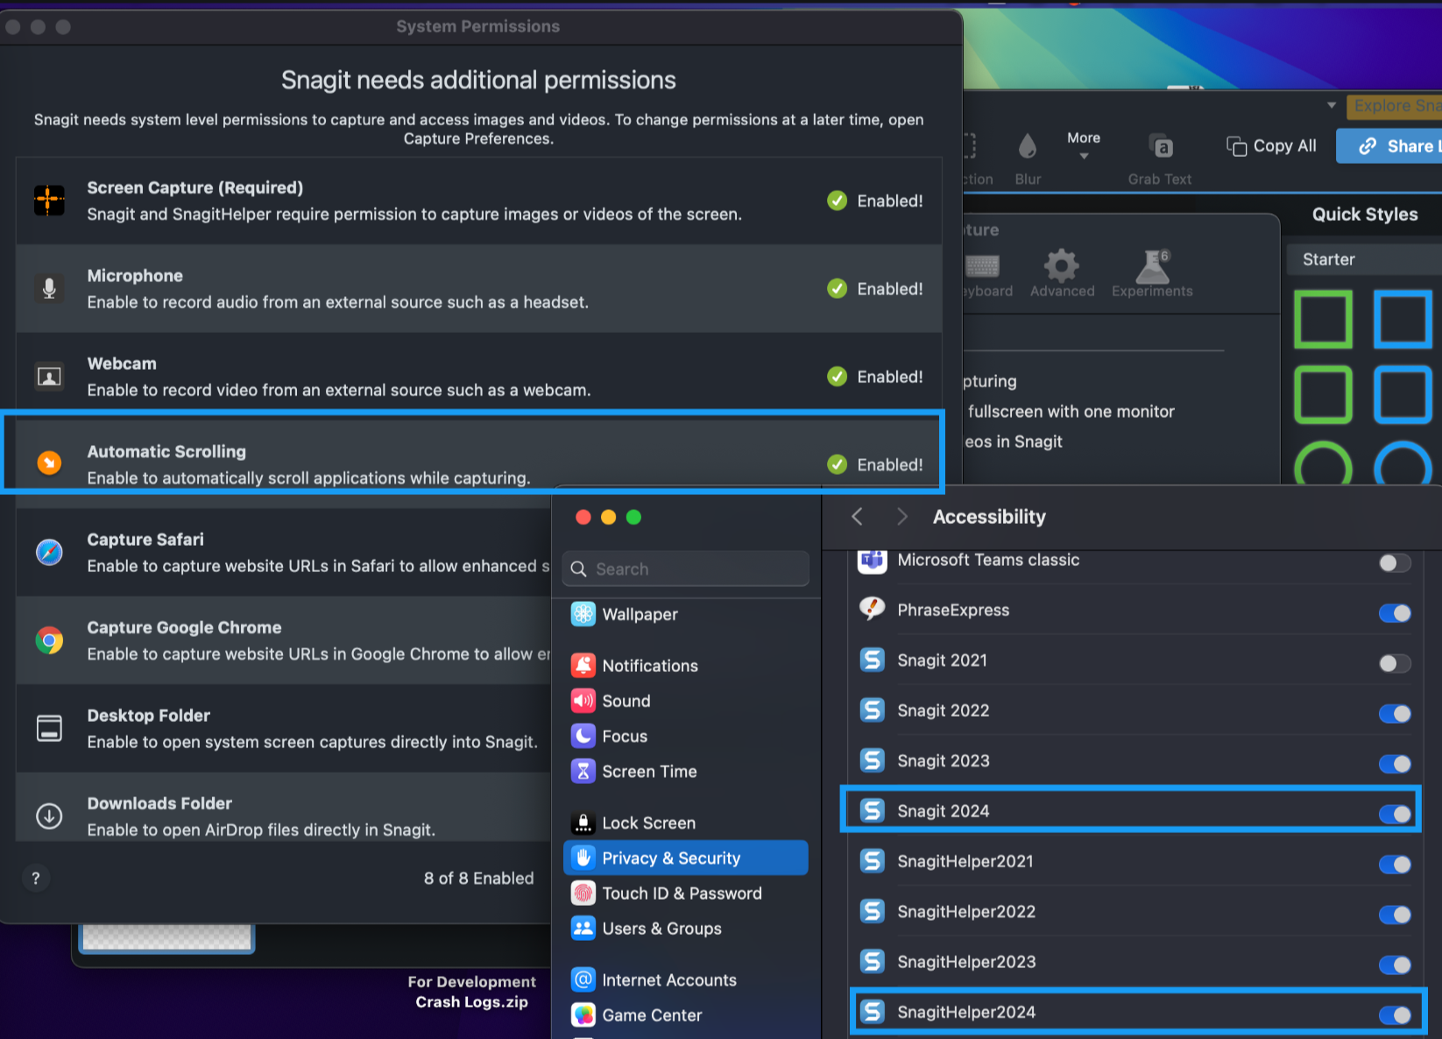Turn on Microsoft Teams classic toggle

(1394, 562)
